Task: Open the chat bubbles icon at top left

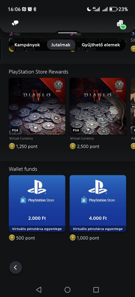Action: tap(15, 23)
